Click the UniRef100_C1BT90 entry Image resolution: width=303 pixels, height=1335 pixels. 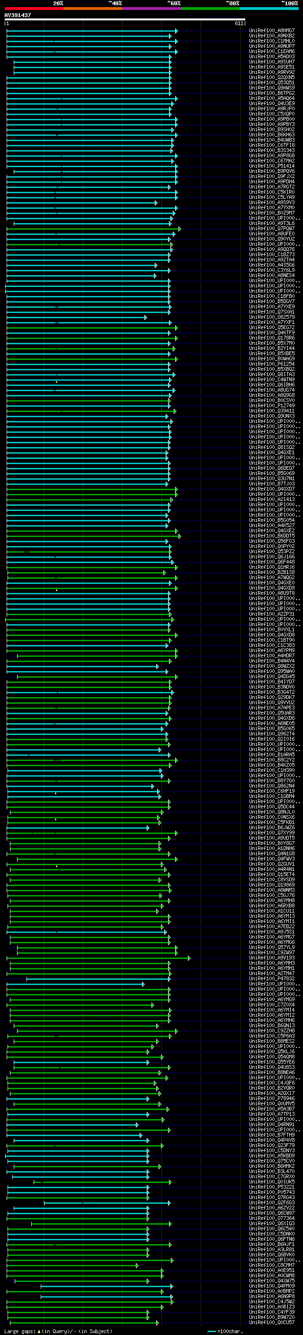(272, 640)
